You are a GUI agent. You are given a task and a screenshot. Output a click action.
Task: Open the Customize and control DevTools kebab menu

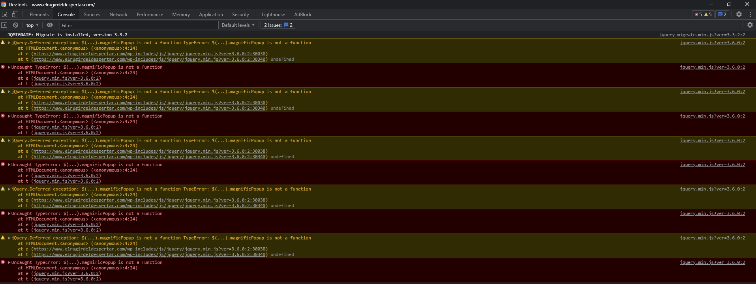(x=750, y=14)
